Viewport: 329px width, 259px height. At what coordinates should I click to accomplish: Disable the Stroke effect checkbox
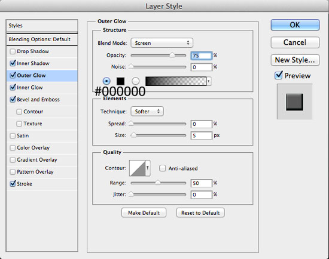(13, 184)
